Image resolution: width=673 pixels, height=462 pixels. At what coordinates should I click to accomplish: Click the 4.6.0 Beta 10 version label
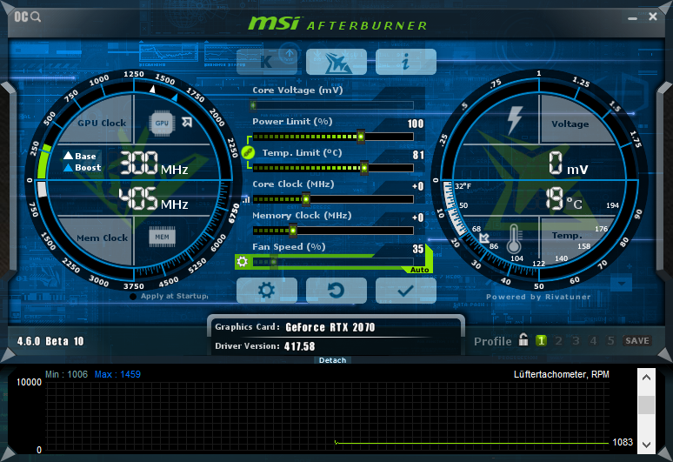pyautogui.click(x=50, y=341)
